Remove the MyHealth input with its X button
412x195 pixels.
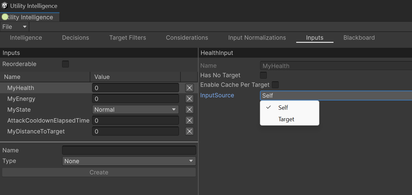[x=189, y=88]
